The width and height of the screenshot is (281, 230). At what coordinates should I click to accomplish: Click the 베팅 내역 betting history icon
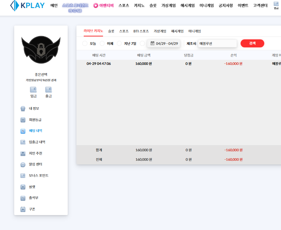(x=23, y=131)
